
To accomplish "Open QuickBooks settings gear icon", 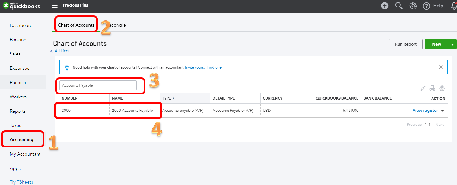I will click(x=413, y=5).
